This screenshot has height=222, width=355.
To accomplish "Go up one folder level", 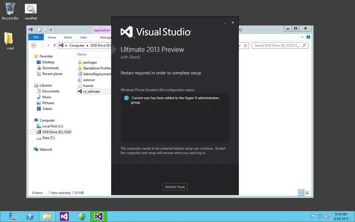I will tap(55, 46).
